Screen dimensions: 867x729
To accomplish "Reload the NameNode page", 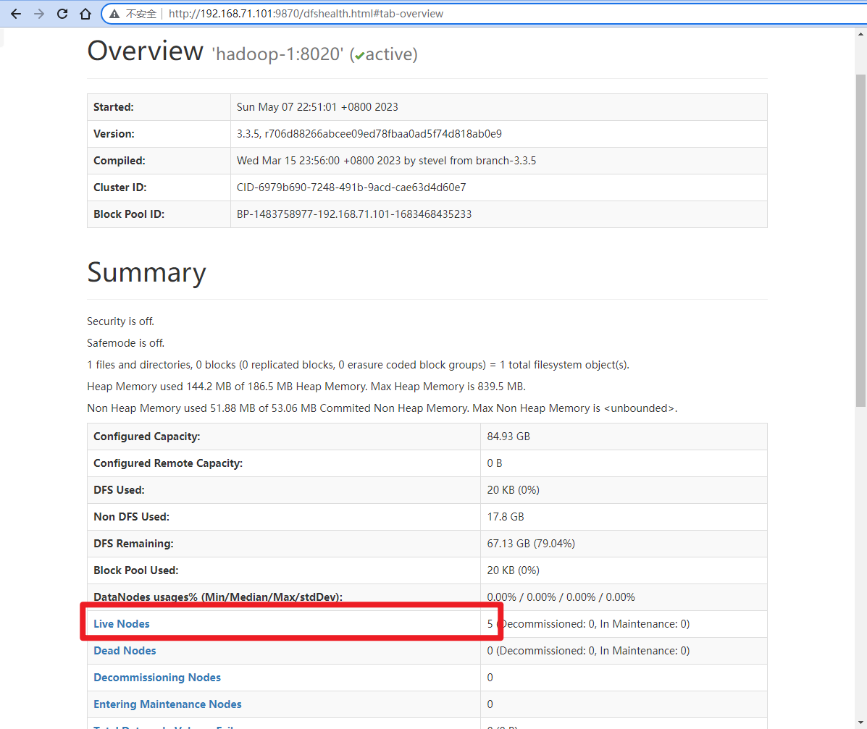I will click(x=62, y=14).
